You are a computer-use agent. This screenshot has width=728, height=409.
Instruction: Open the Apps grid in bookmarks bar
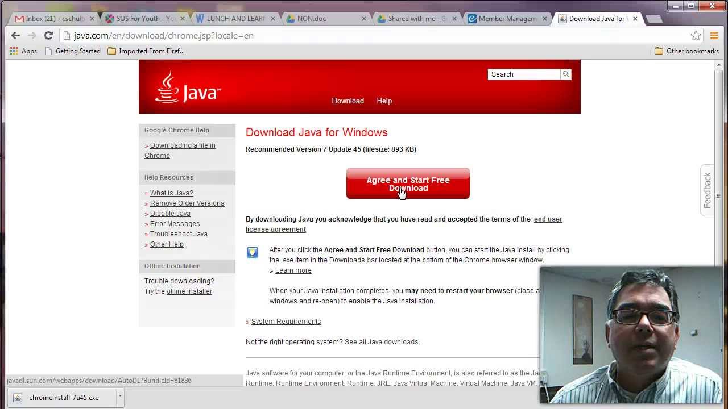pyautogui.click(x=23, y=51)
